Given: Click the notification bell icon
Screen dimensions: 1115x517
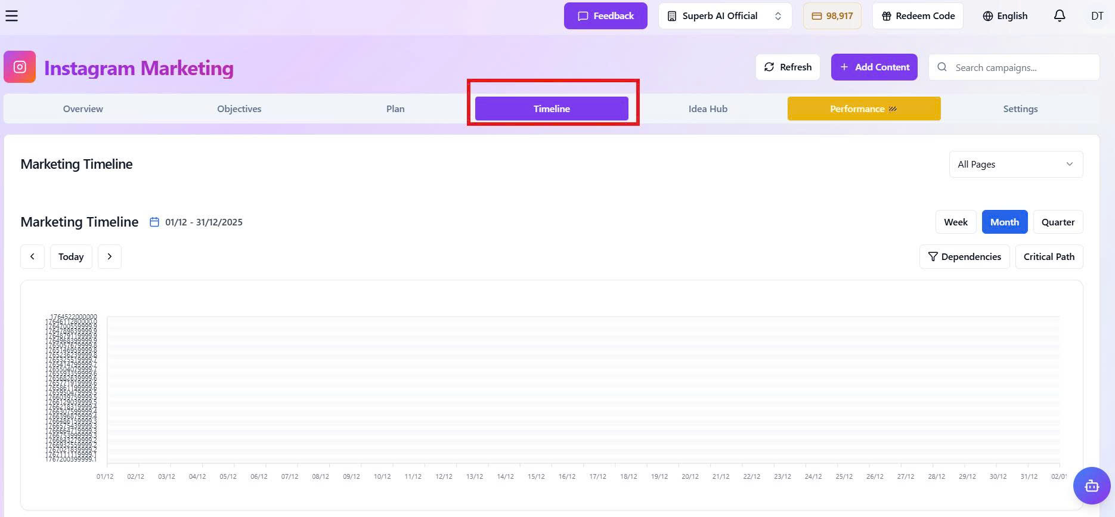Looking at the screenshot, I should [x=1059, y=16].
